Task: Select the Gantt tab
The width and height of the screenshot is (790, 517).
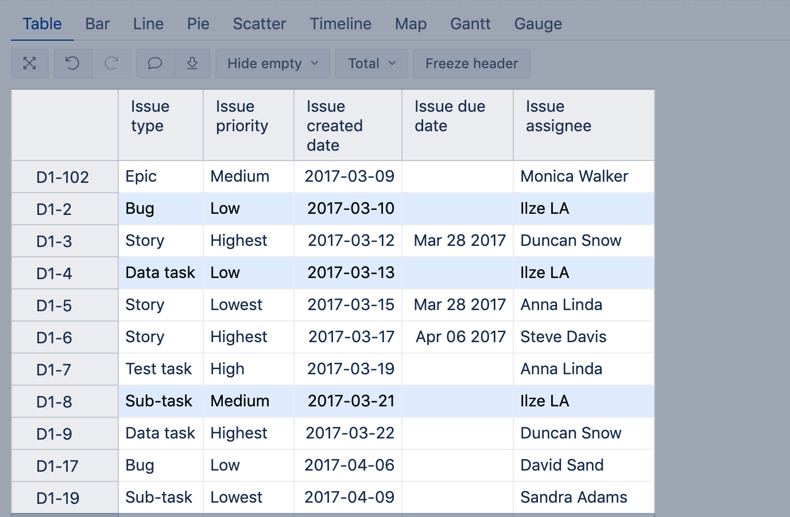Action: (x=470, y=24)
